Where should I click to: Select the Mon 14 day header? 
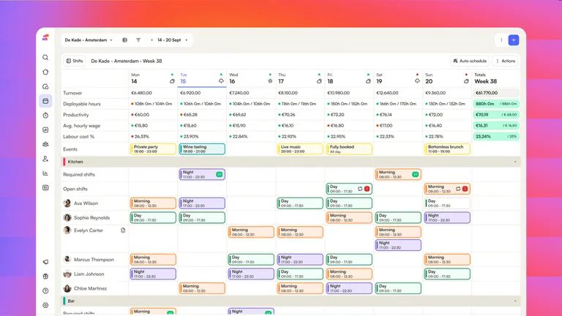click(x=153, y=78)
